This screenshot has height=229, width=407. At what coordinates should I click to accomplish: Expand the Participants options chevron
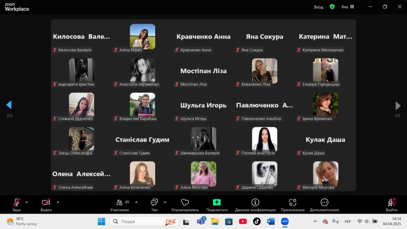coord(136,202)
